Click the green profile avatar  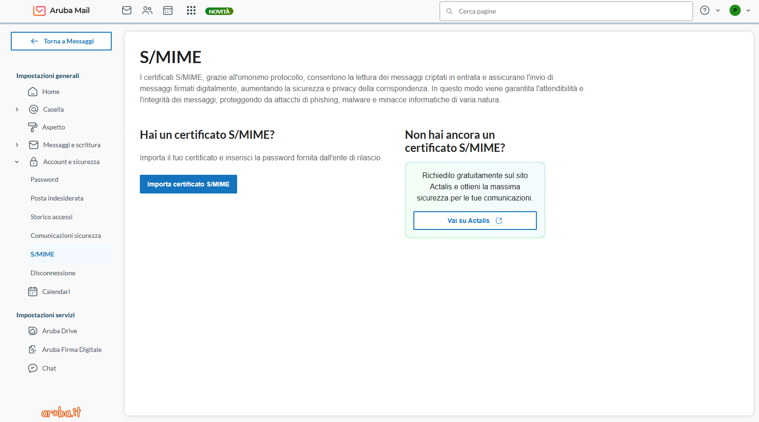pyautogui.click(x=735, y=10)
